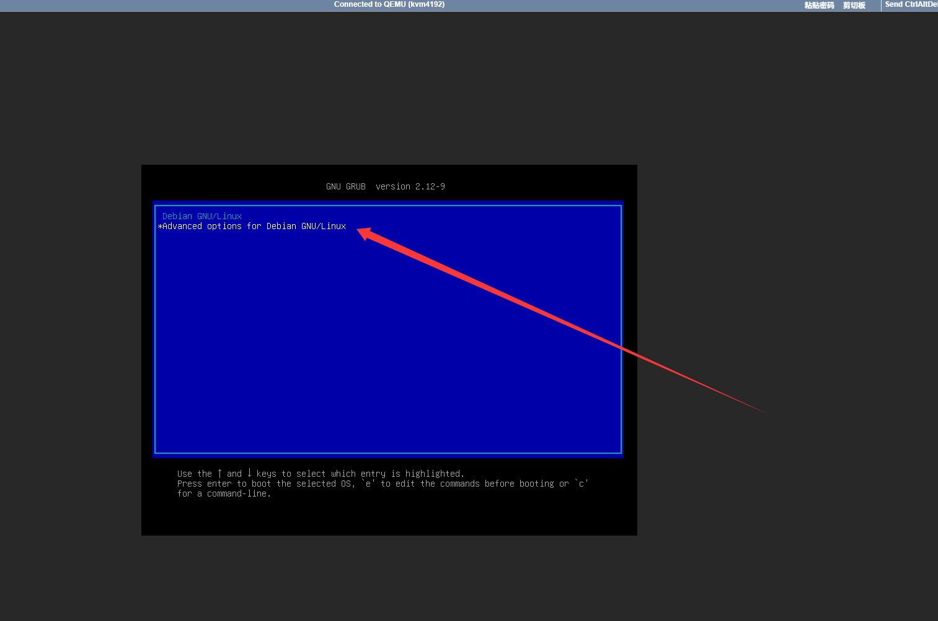This screenshot has height=621, width=938.
Task: Click the word "highlighted" in help text
Action: click(433, 474)
